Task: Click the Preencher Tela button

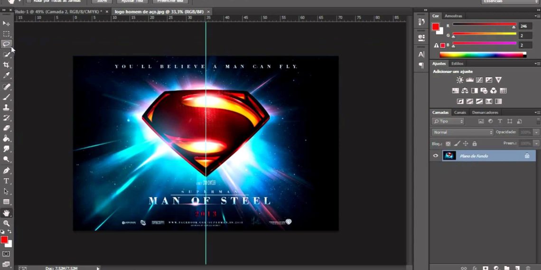Action: coord(170,1)
